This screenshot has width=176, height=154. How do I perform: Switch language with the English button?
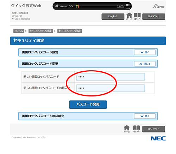click(113, 16)
